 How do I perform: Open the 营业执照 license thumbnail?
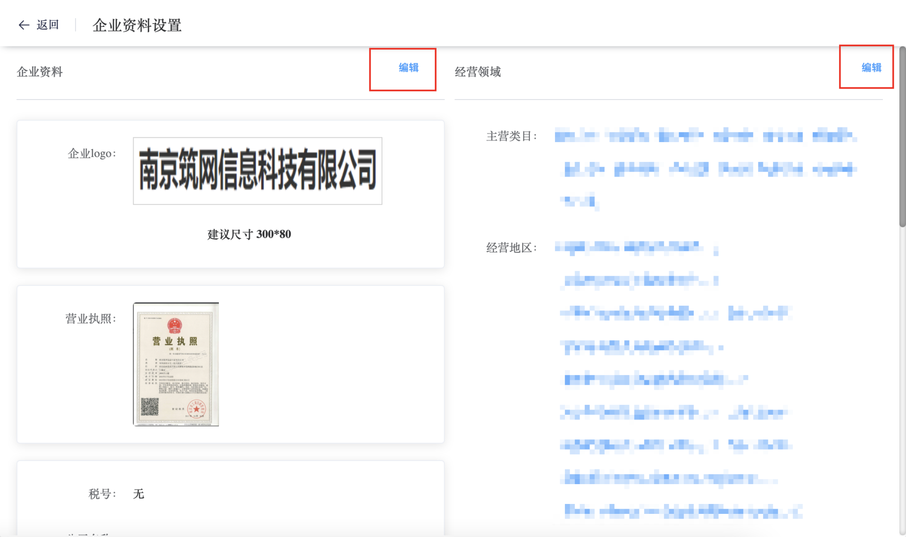click(x=176, y=364)
